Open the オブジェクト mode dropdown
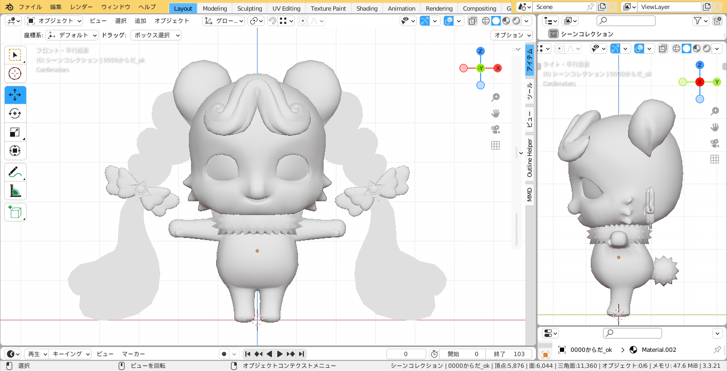Image resolution: width=727 pixels, height=371 pixels. coord(54,21)
